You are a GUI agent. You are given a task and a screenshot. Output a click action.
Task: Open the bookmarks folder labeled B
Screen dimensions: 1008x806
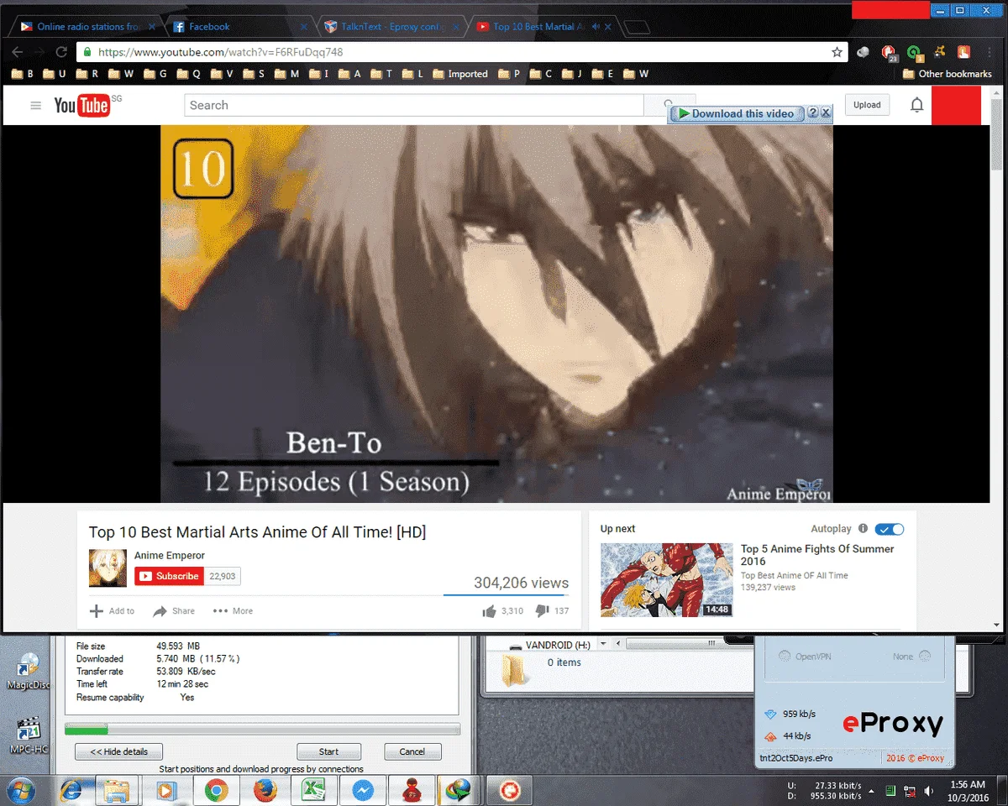pos(23,74)
